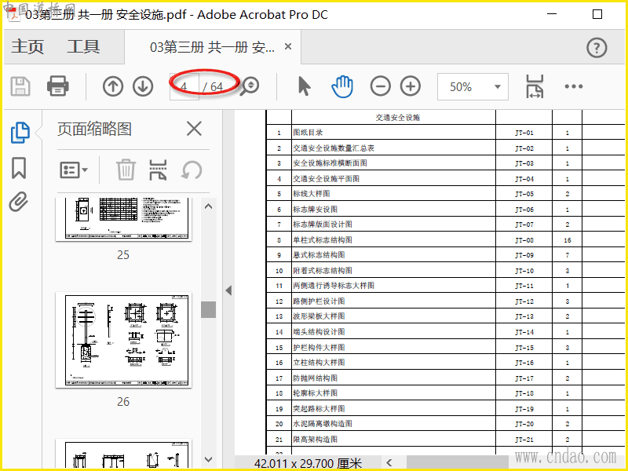Click the 42.011 x 29.700 厘米 page size label
This screenshot has width=628, height=471.
click(309, 463)
